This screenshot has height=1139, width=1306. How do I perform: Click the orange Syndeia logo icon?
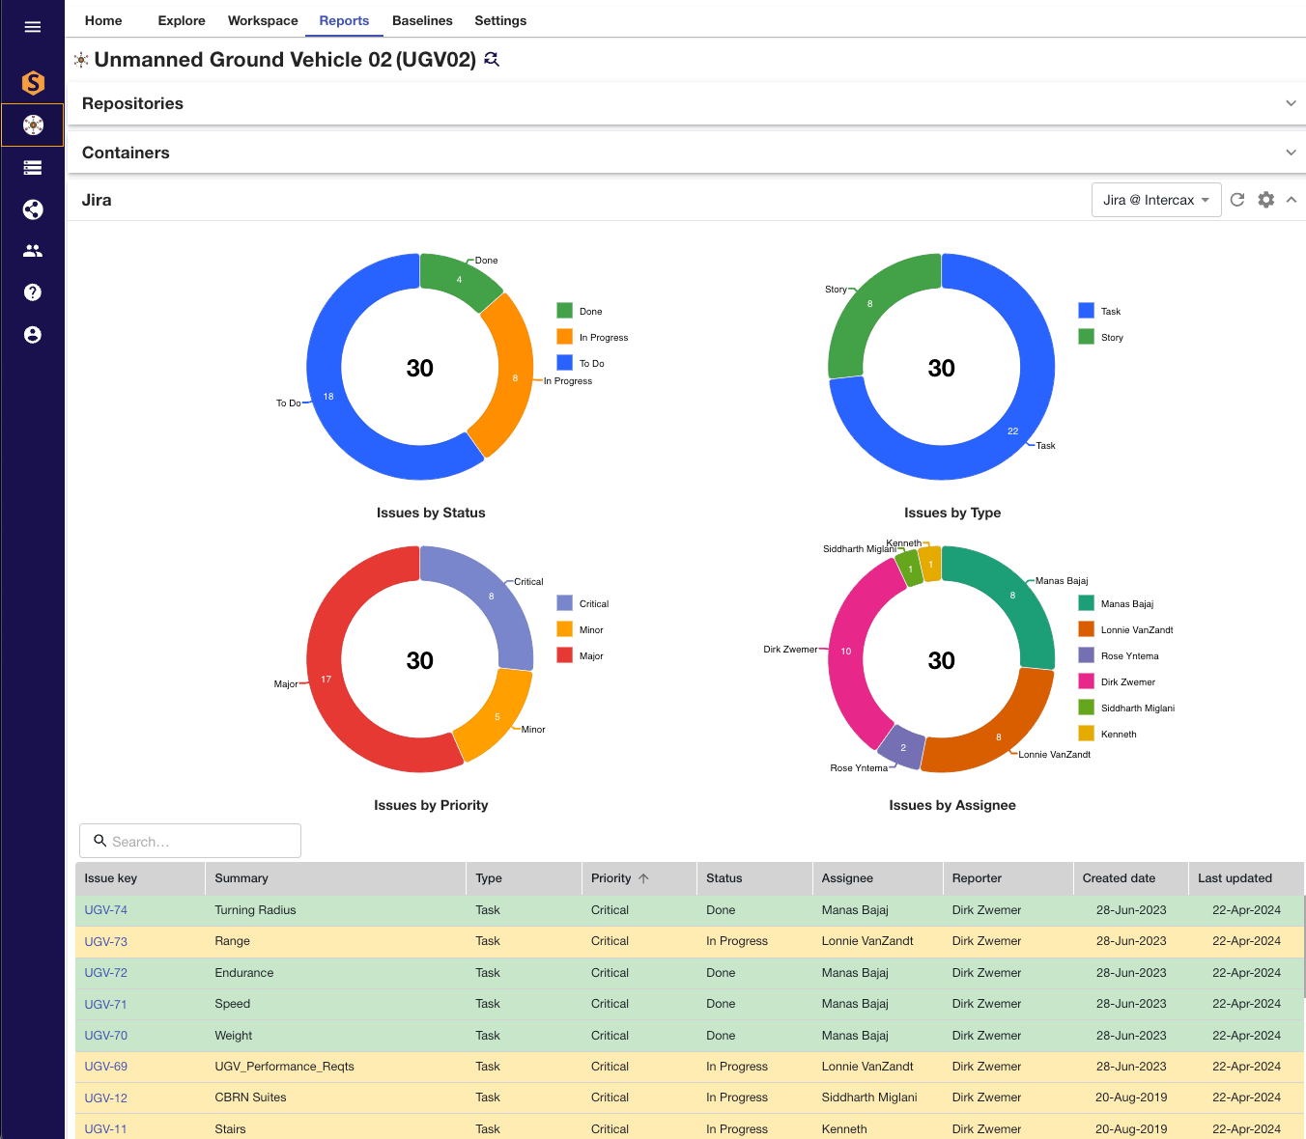33,83
